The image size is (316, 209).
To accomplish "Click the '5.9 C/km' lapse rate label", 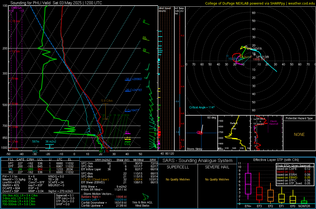I will coord(107,101).
